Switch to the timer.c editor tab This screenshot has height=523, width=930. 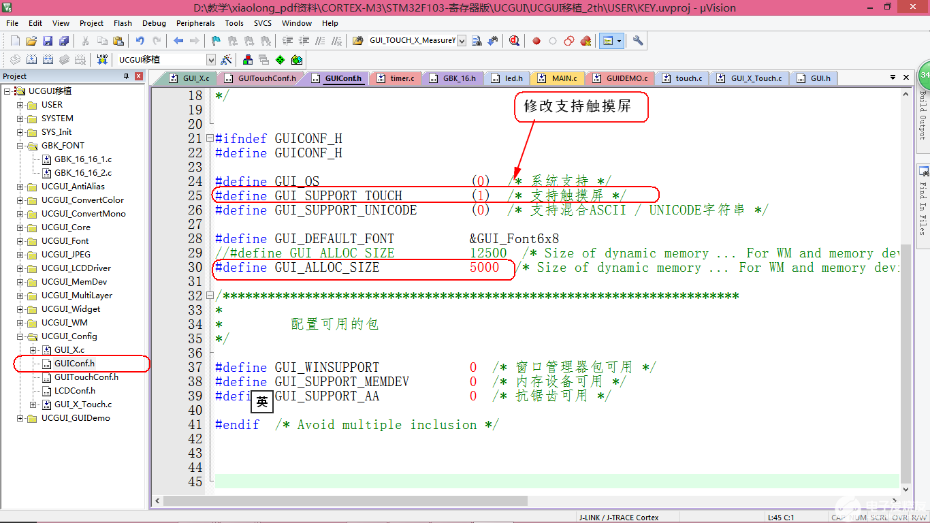(x=396, y=78)
